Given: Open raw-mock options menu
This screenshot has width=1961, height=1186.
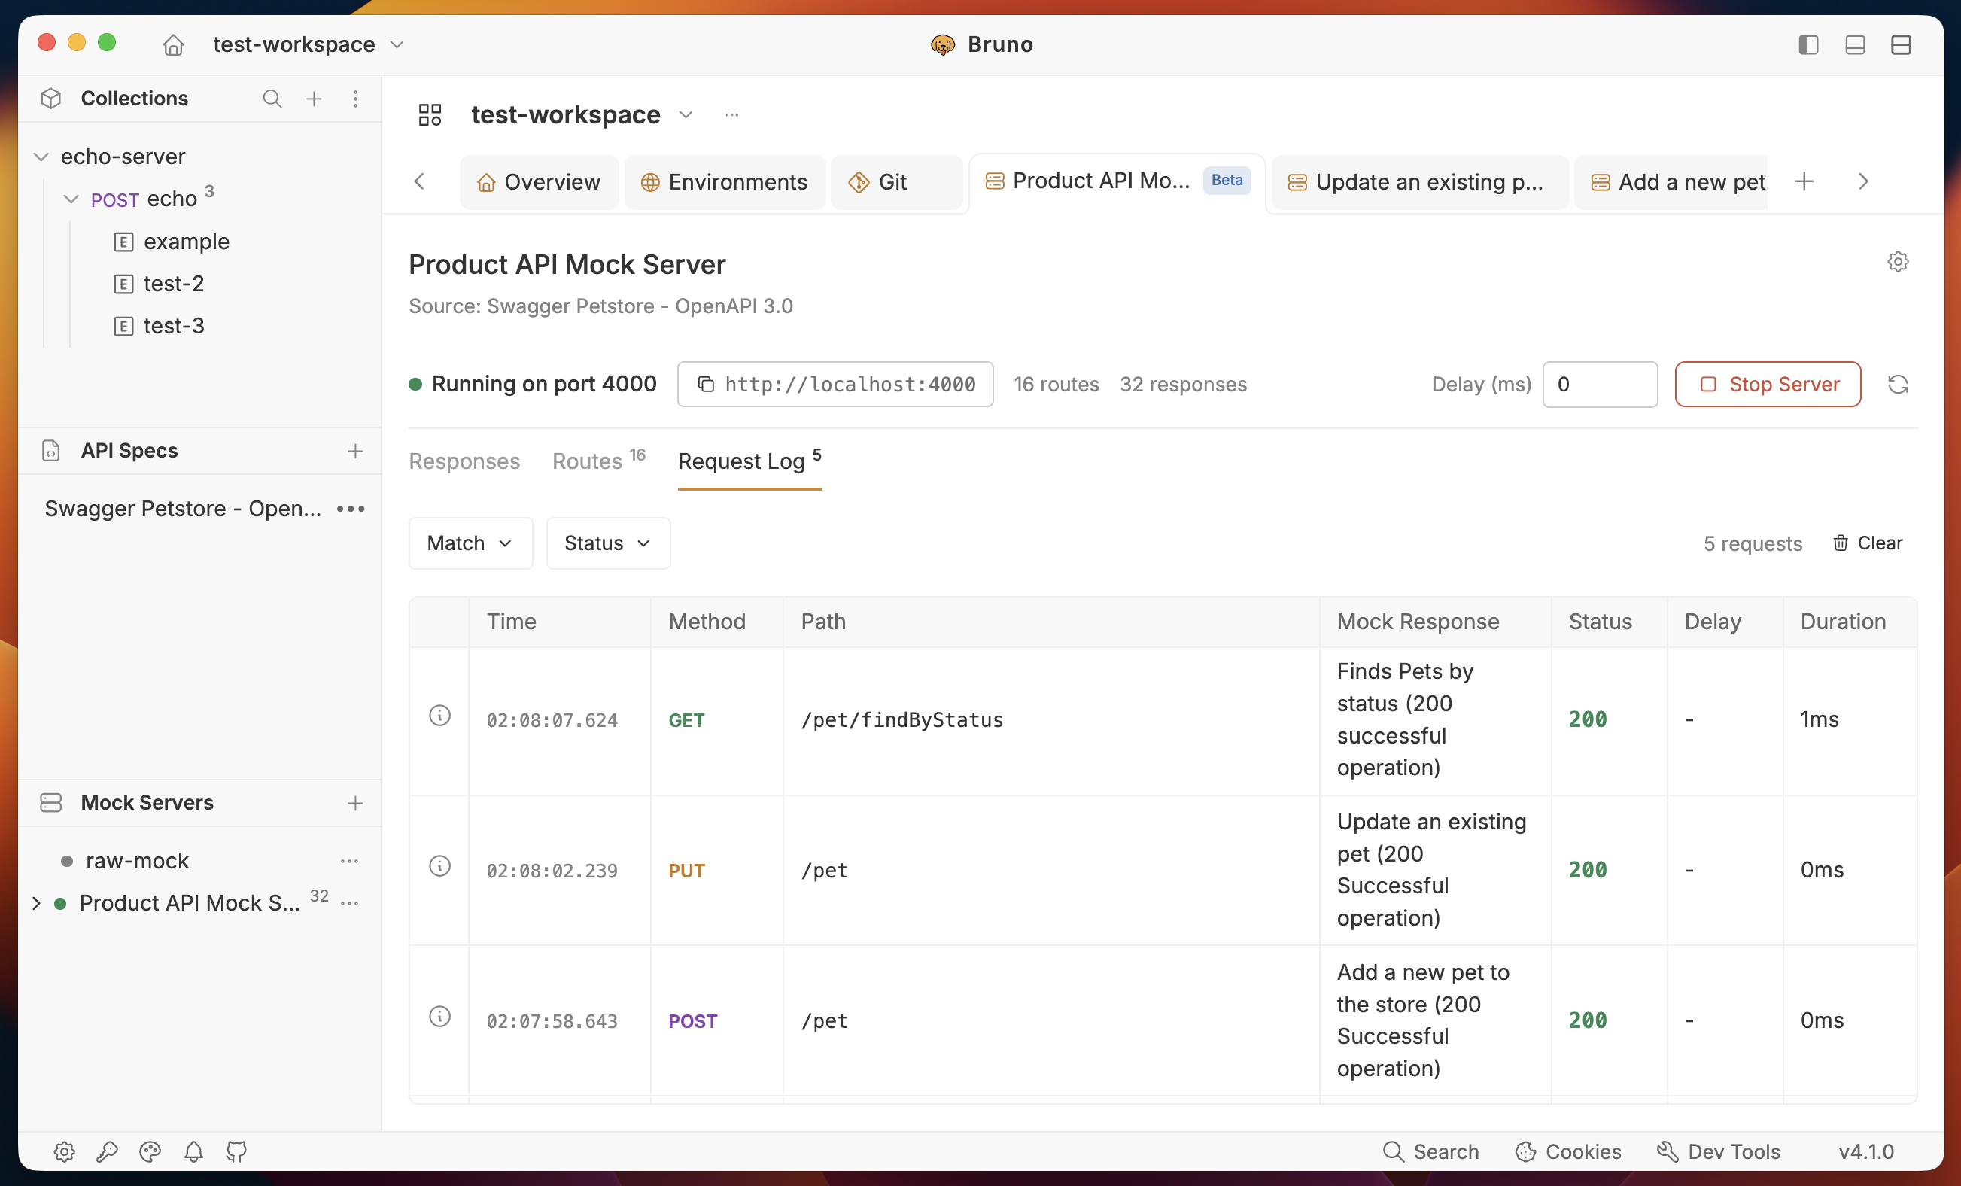Looking at the screenshot, I should (x=349, y=861).
